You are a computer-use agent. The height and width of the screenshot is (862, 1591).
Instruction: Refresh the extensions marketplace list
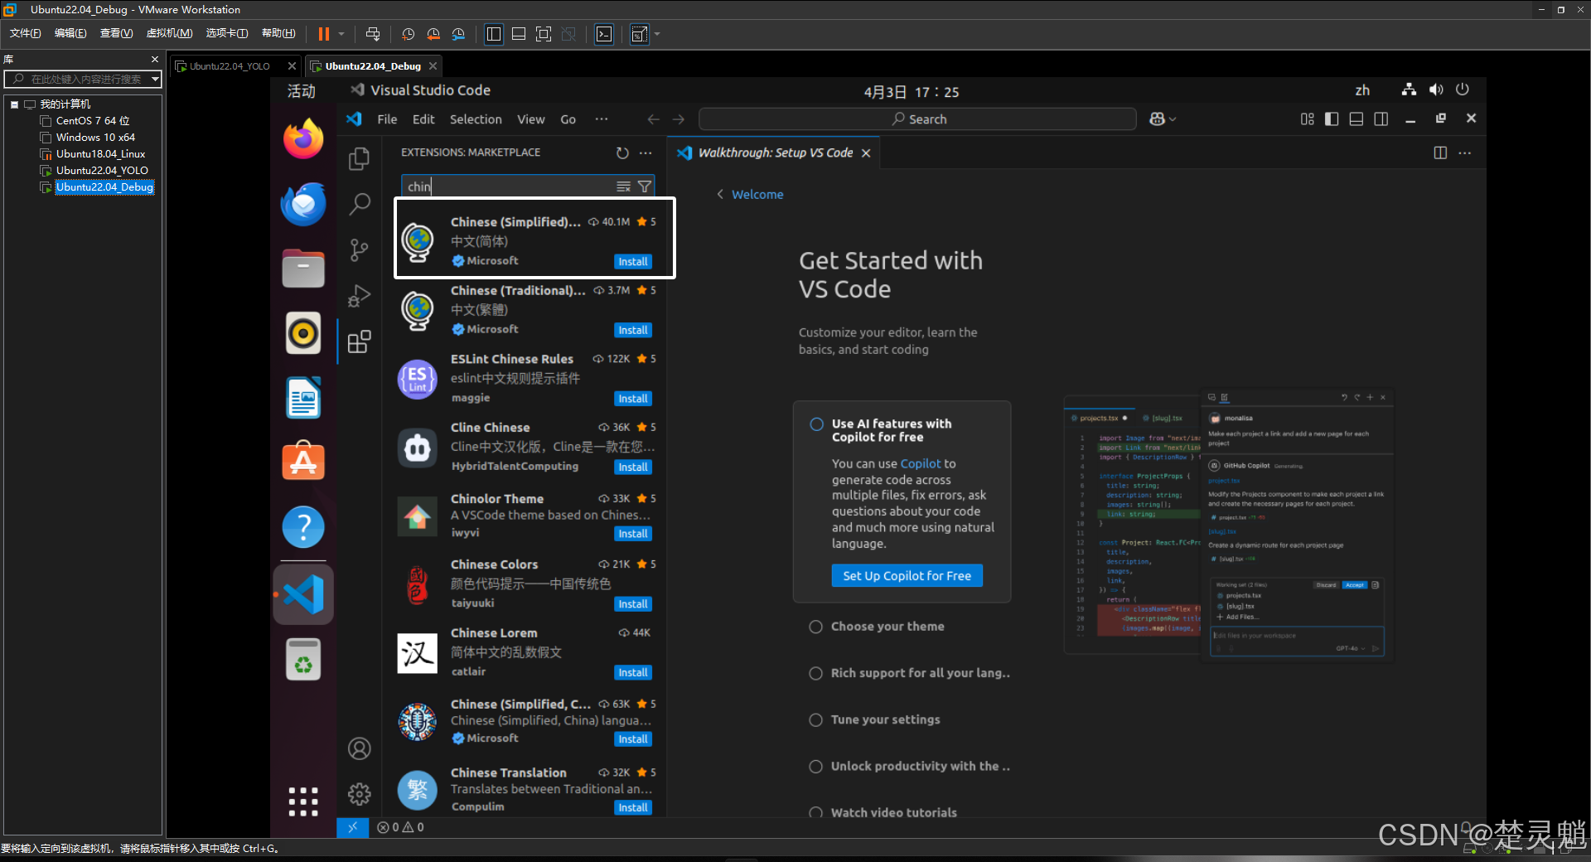pyautogui.click(x=622, y=153)
